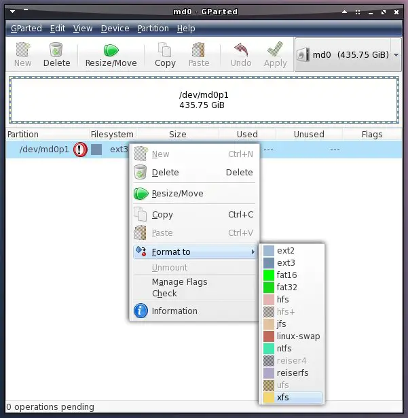Click the four-dot sticky window title button
This screenshot has height=418, width=408.
point(358,12)
